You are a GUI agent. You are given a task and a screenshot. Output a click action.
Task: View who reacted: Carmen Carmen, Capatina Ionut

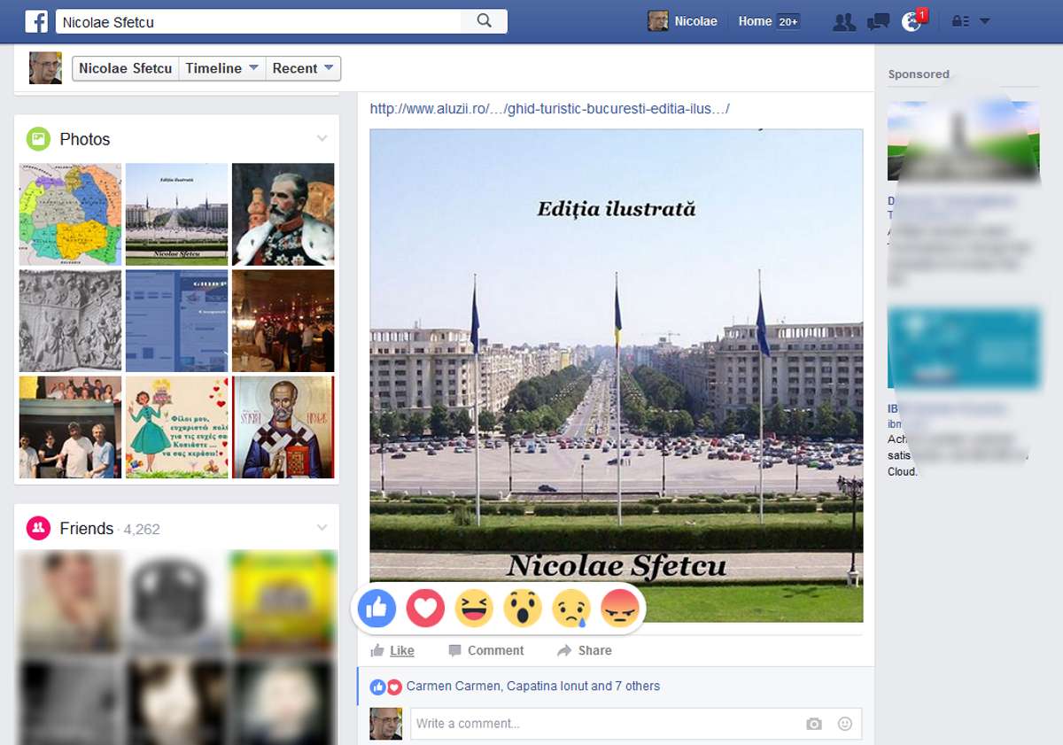533,686
